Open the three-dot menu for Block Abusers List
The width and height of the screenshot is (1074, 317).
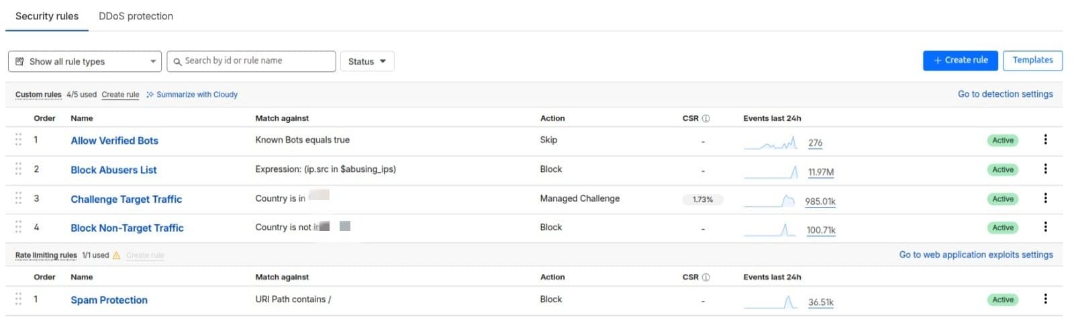(x=1045, y=169)
